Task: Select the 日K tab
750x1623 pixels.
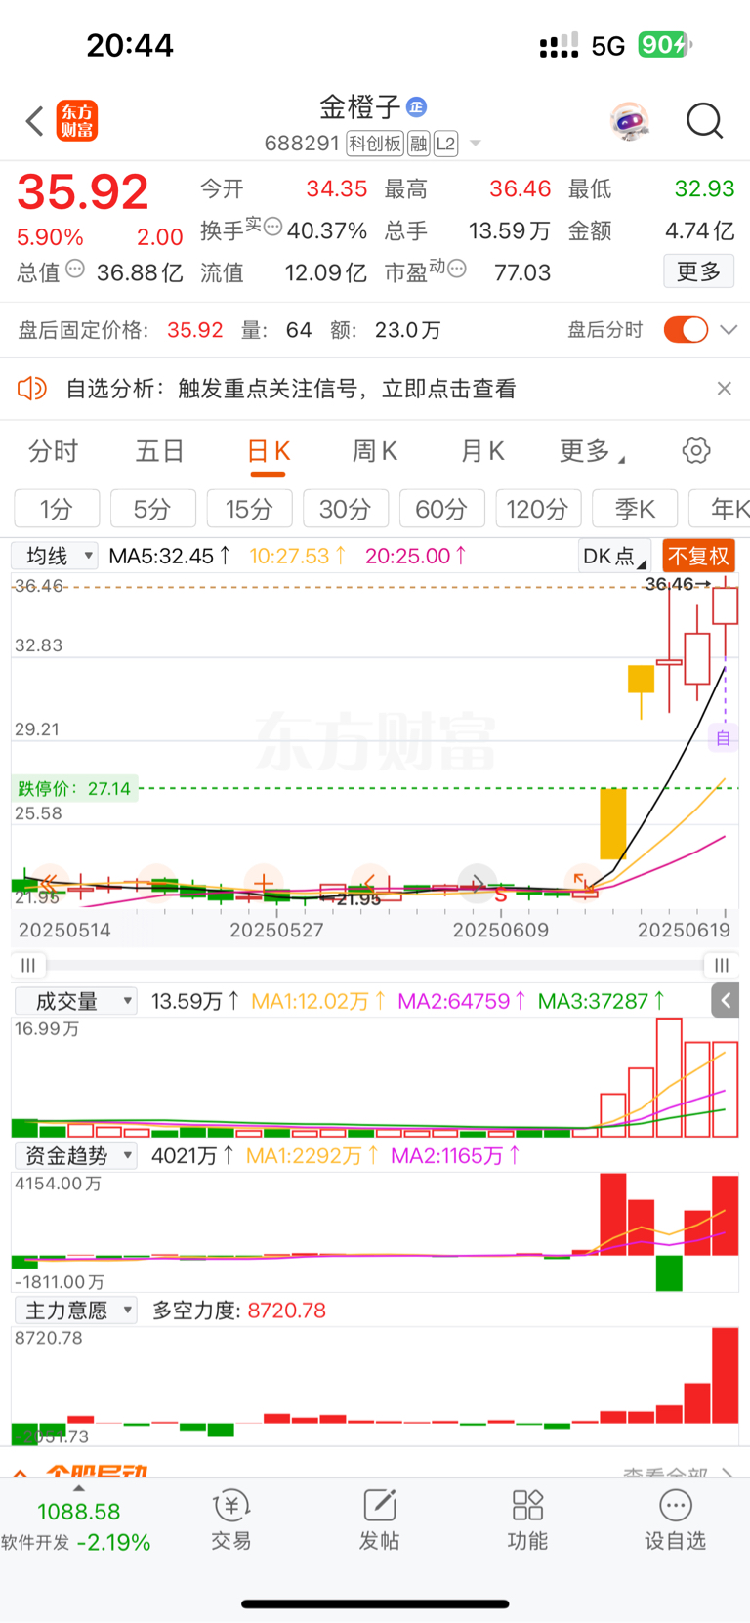Action: click(x=268, y=451)
